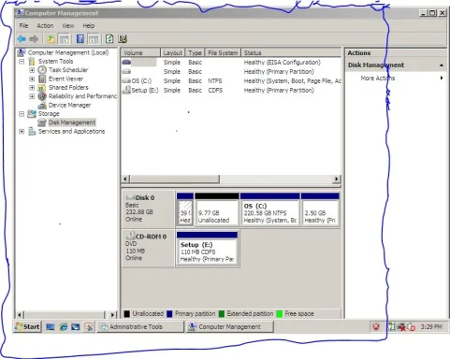Viewport: 450px width, 359px height.
Task: Click left arrow of console tree scrollbar
Action: pyautogui.click(x=20, y=315)
